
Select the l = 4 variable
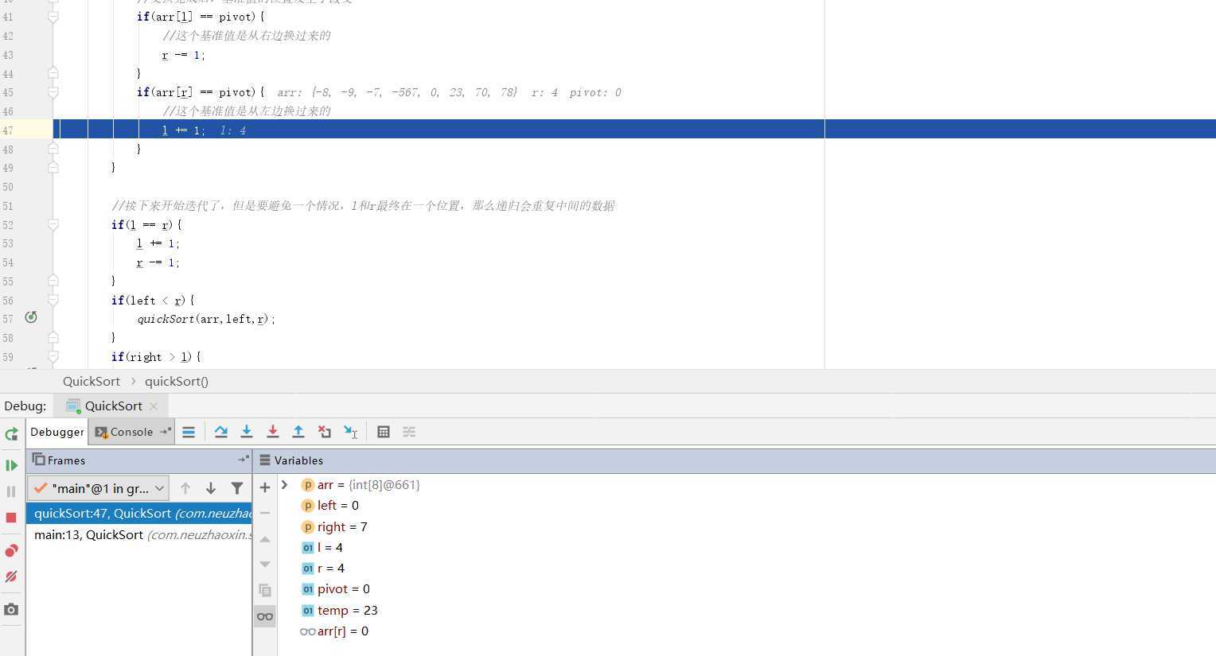[x=322, y=547]
